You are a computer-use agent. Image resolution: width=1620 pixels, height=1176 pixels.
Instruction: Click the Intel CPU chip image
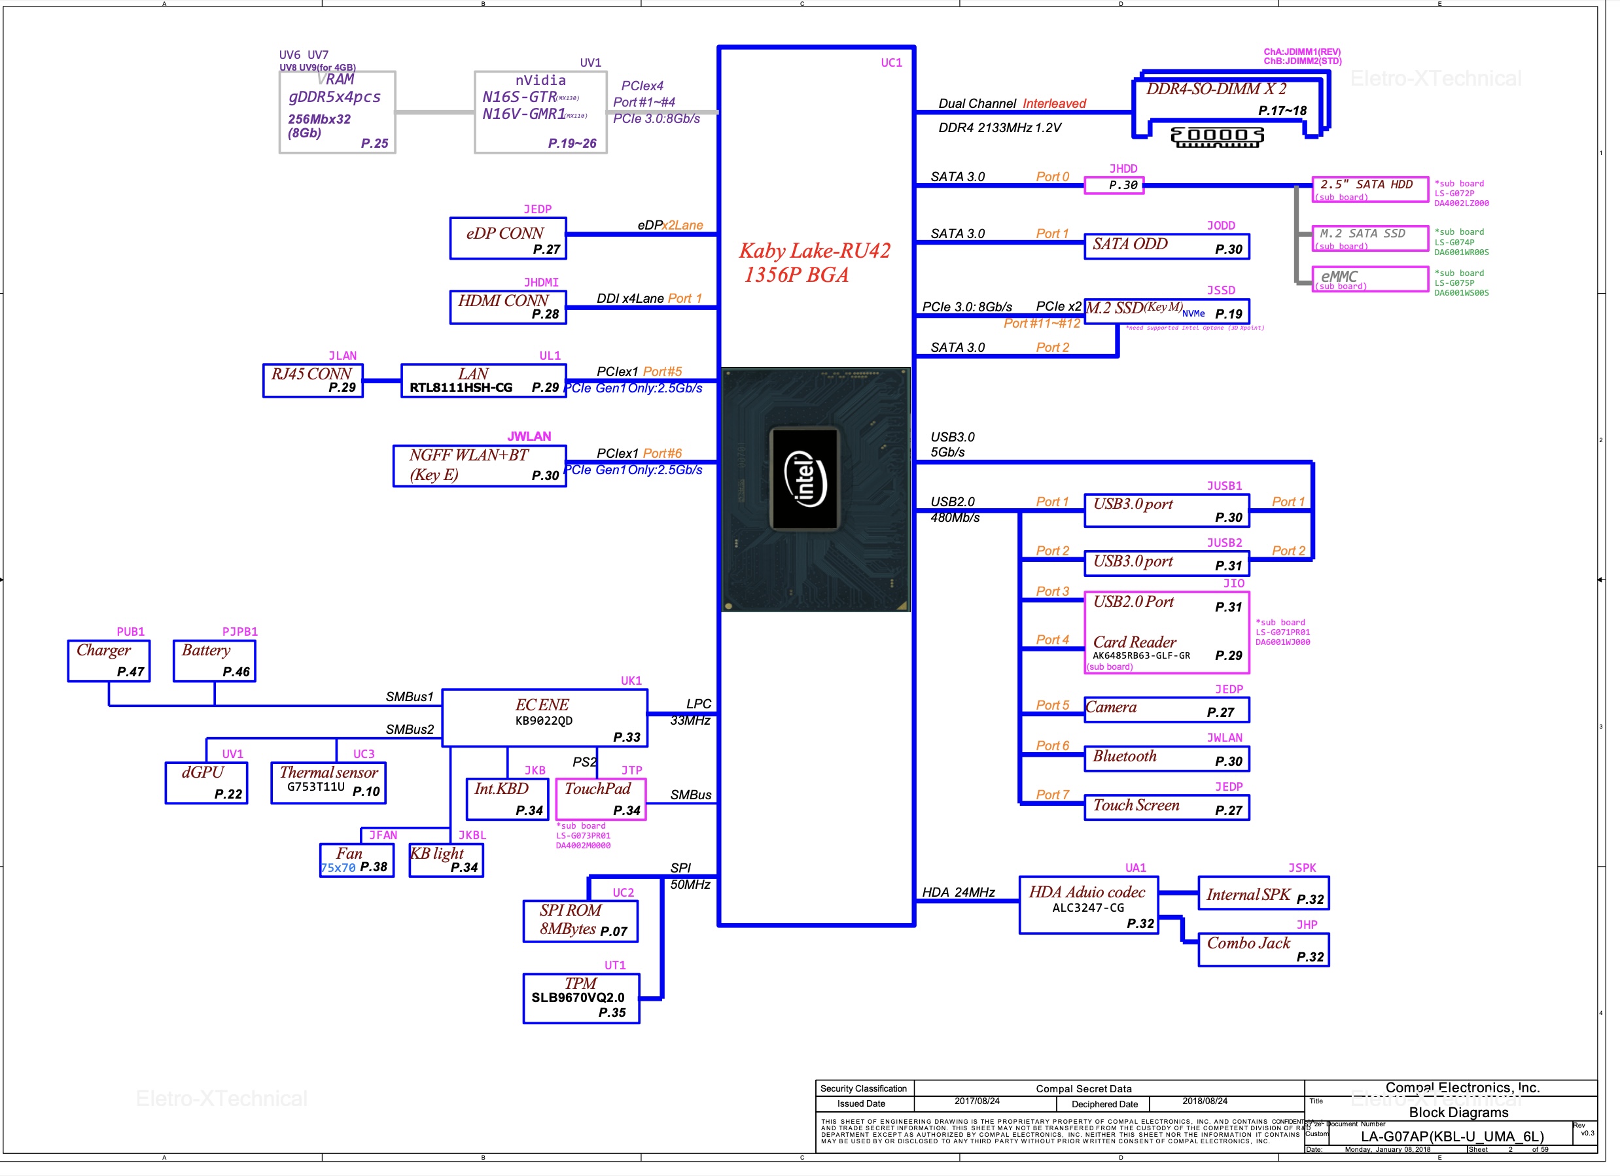pyautogui.click(x=816, y=489)
